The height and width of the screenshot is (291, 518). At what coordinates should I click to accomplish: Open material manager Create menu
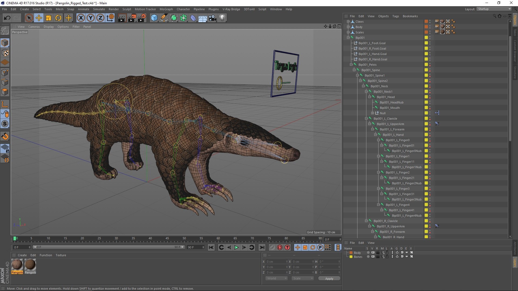click(22, 255)
